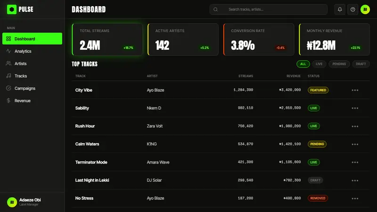Sort by the STREAMS column header
The image size is (377, 212).
[x=246, y=76]
